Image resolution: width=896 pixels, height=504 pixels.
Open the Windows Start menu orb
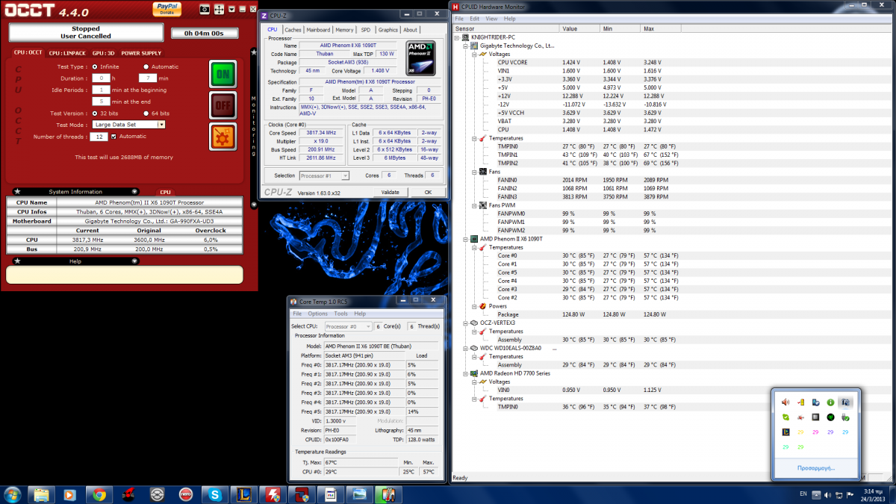pos(13,494)
